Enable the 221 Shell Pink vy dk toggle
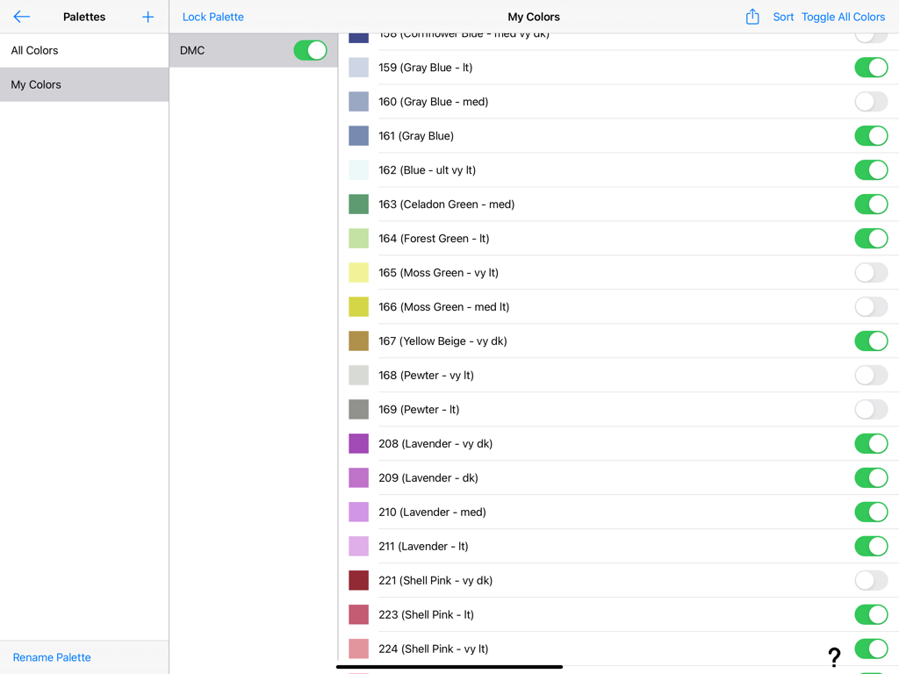The width and height of the screenshot is (899, 674). (x=871, y=580)
